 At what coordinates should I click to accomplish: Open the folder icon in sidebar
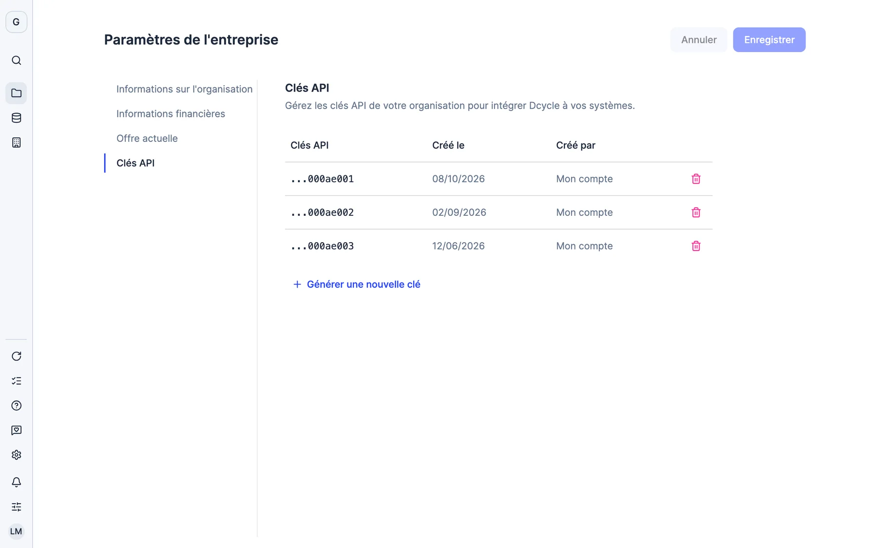click(16, 93)
